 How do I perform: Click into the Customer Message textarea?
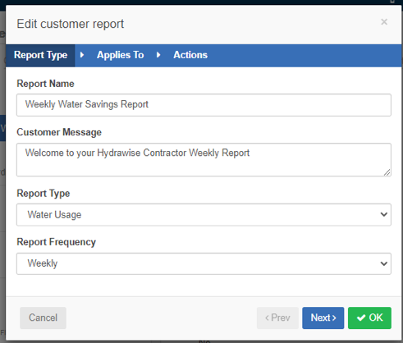pos(204,160)
